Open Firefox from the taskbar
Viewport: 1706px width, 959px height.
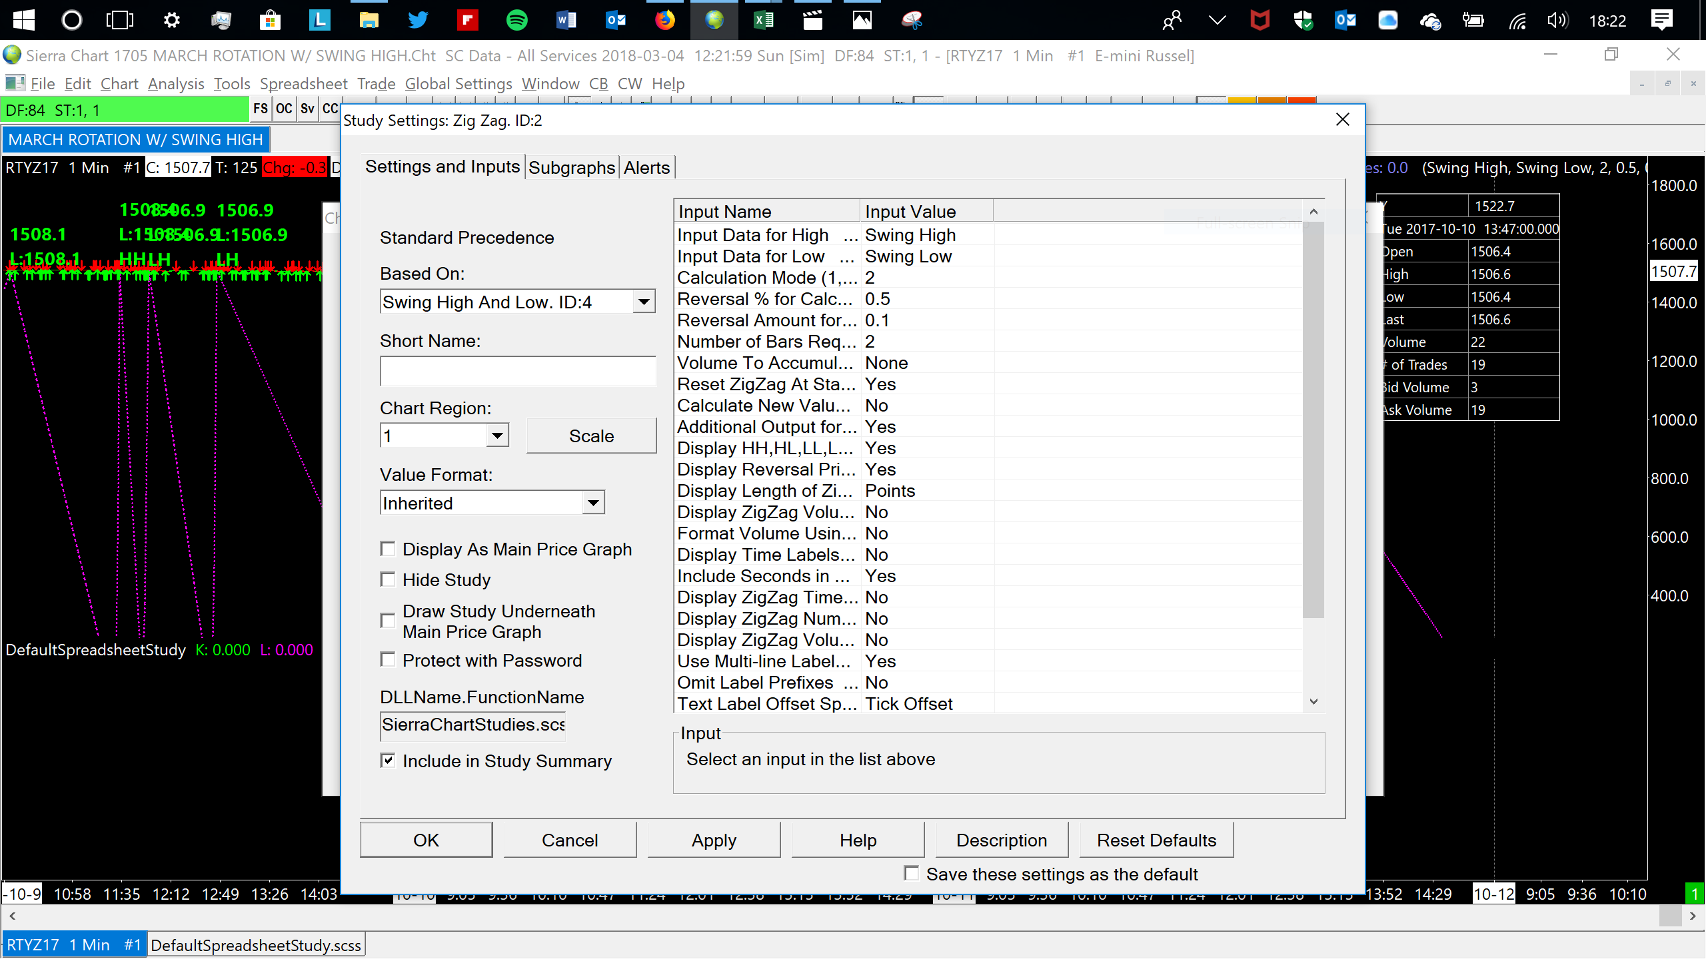point(664,20)
